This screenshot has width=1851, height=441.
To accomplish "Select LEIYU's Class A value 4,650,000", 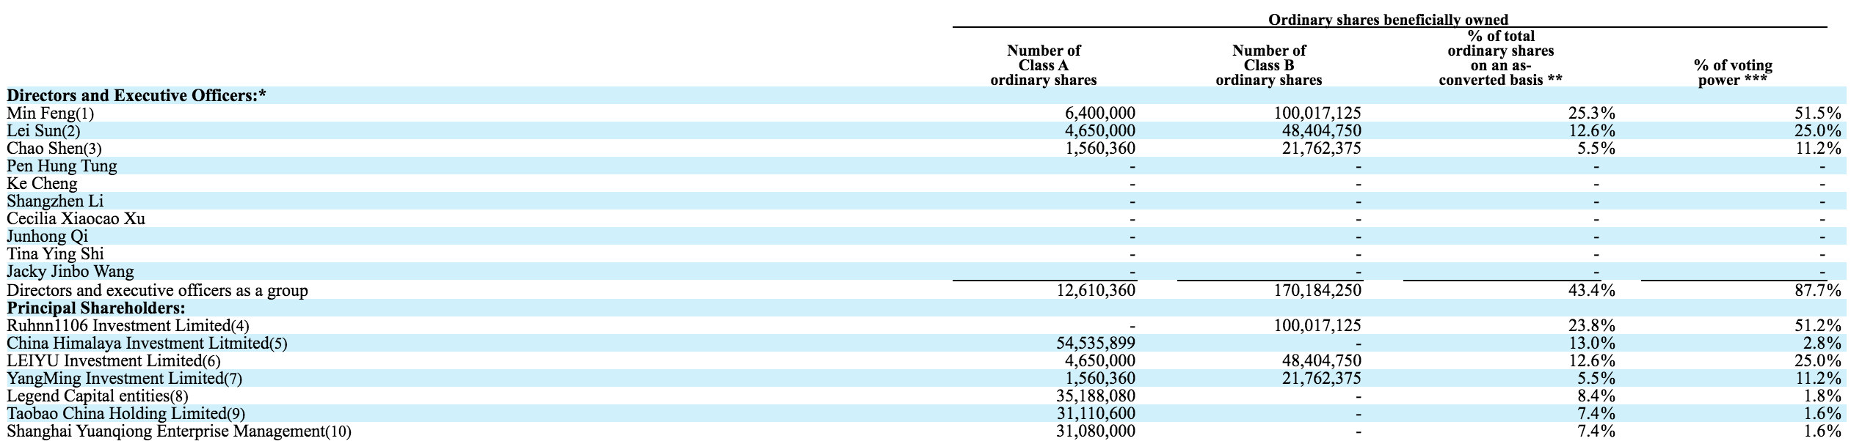I will pos(1099,361).
